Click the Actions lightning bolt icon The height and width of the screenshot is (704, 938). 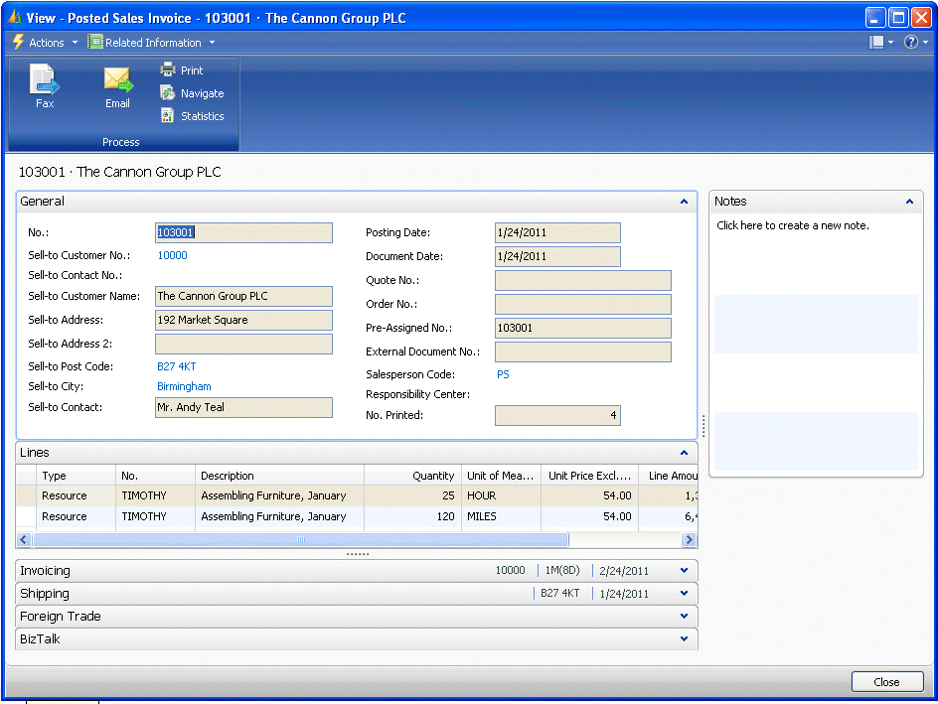pos(18,42)
